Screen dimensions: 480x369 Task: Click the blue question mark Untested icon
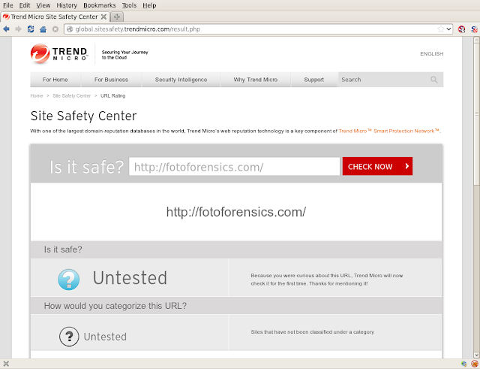pos(68,280)
